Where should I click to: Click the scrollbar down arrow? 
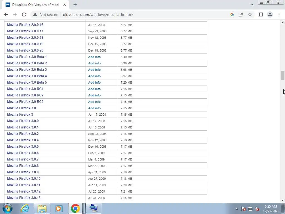pos(282,200)
